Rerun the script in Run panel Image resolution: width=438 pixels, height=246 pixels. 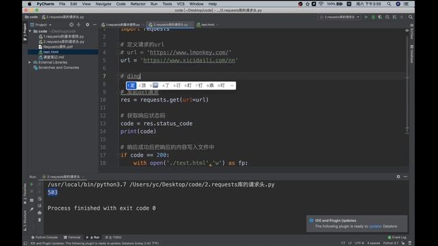tap(31, 184)
